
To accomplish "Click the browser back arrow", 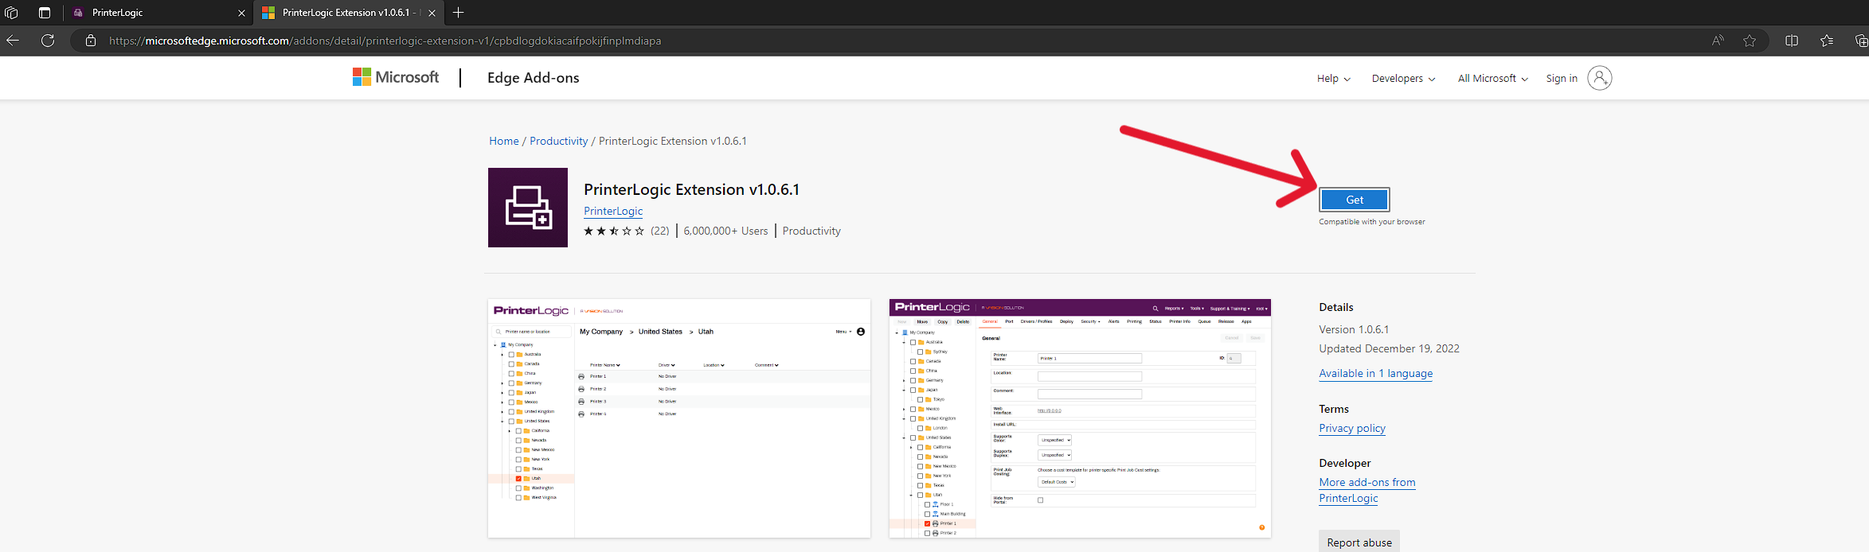I will point(13,41).
